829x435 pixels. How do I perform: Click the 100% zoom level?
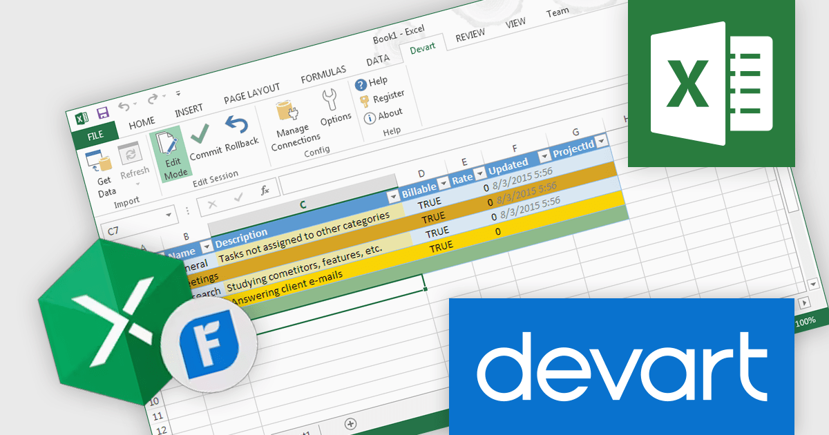[x=806, y=322]
